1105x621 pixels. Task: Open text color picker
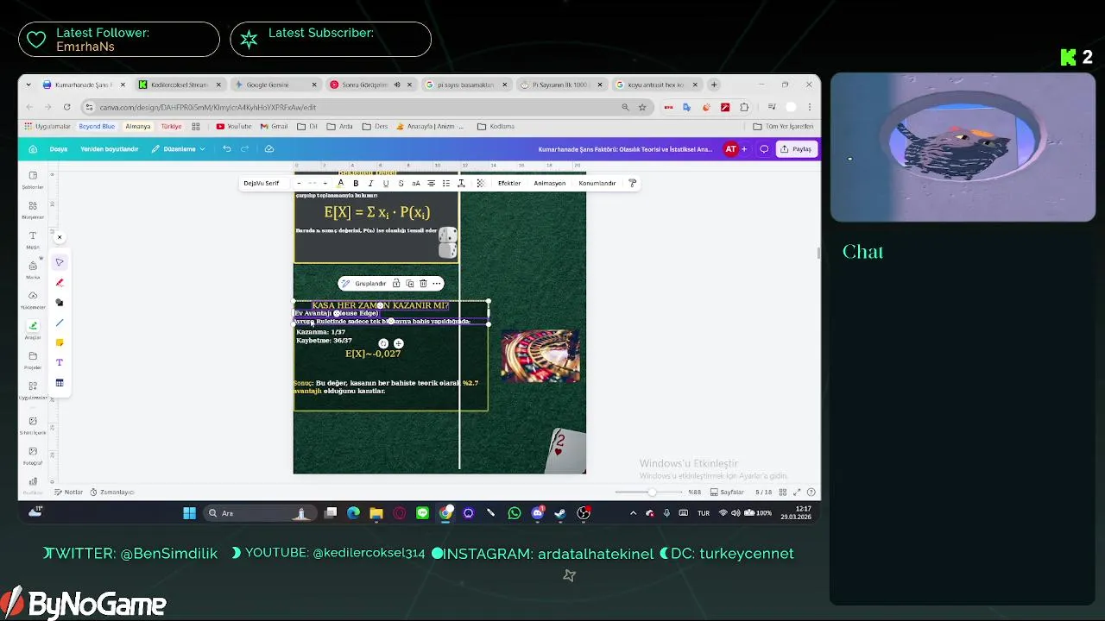pyautogui.click(x=340, y=183)
